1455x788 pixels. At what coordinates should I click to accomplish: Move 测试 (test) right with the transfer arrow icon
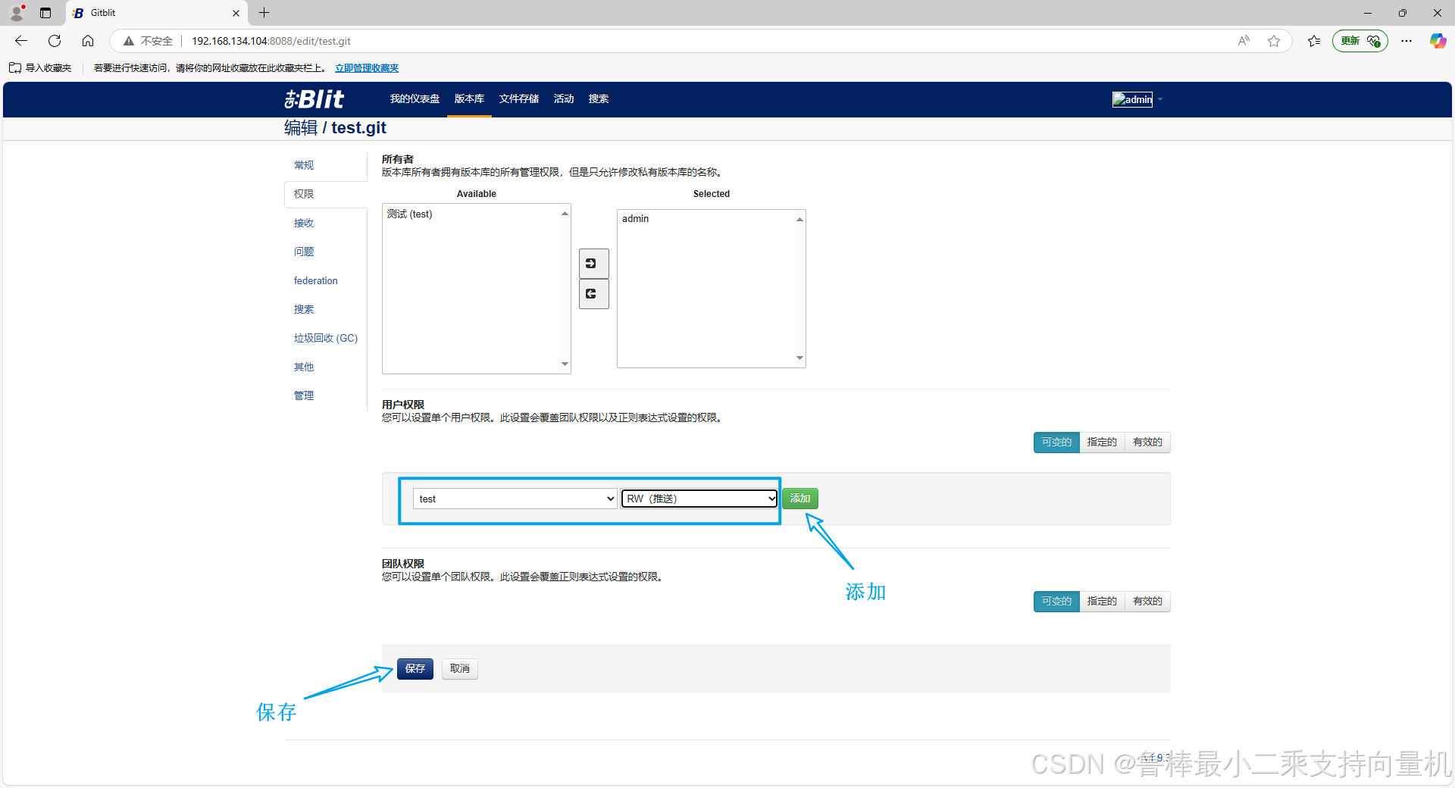click(593, 264)
